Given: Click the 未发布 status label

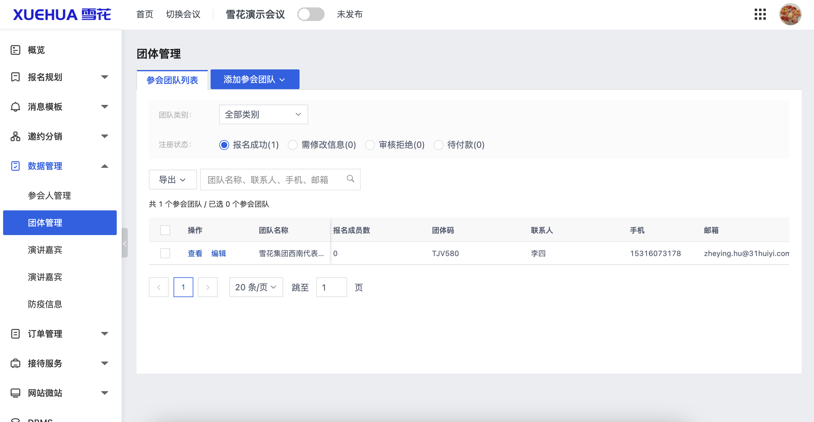Looking at the screenshot, I should (x=350, y=14).
